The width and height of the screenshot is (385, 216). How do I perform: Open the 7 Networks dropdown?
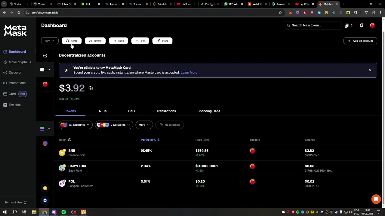114,125
